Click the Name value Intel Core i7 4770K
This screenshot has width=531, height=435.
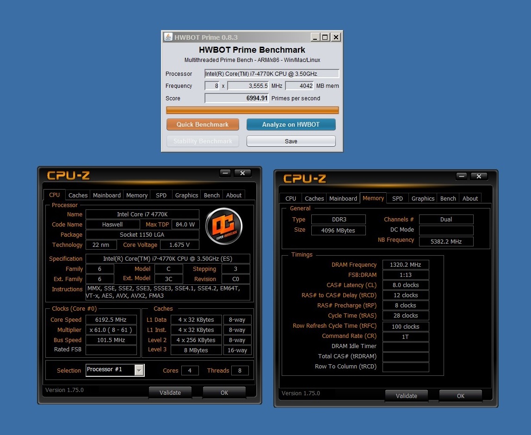tap(142, 214)
